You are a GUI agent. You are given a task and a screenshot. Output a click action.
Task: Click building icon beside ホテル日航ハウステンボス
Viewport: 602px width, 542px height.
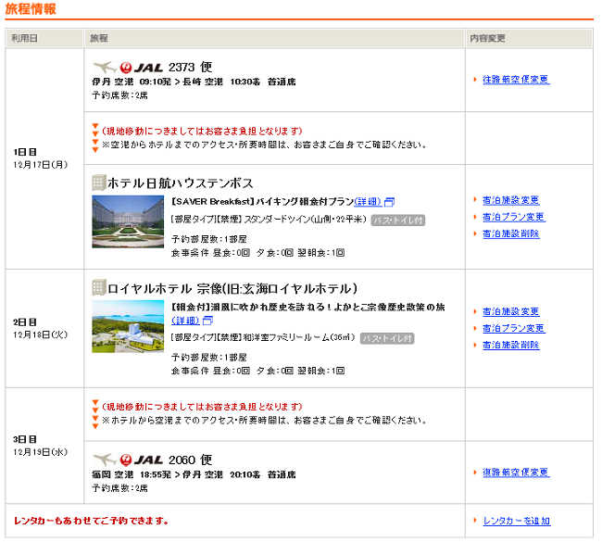(98, 183)
